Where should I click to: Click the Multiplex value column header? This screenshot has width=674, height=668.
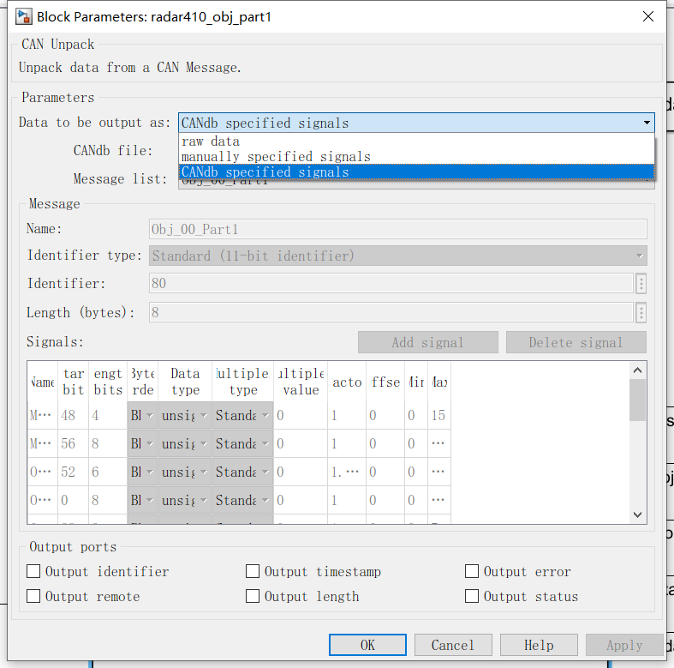click(x=301, y=382)
